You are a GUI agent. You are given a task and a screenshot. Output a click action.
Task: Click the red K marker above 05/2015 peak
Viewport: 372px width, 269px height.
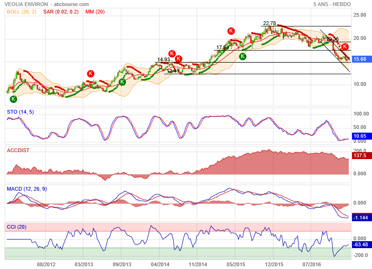point(231,31)
